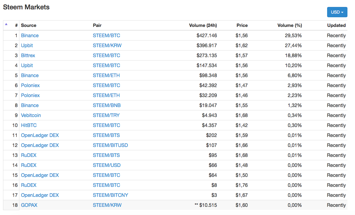Open Binance link in row 5

[30, 75]
